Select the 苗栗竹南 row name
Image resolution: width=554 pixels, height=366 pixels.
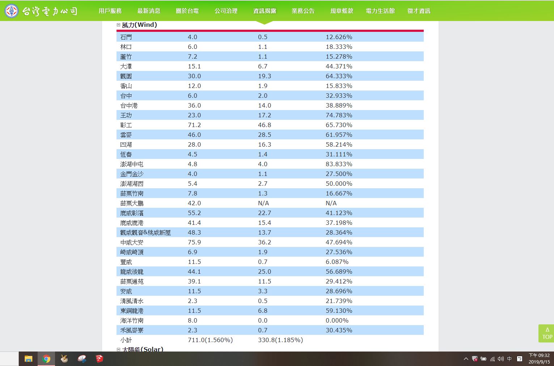tap(132, 193)
